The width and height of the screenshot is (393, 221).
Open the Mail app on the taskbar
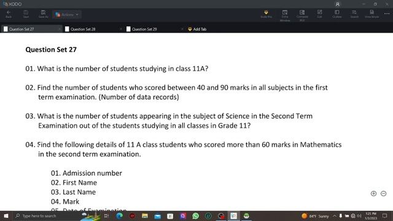click(x=157, y=215)
